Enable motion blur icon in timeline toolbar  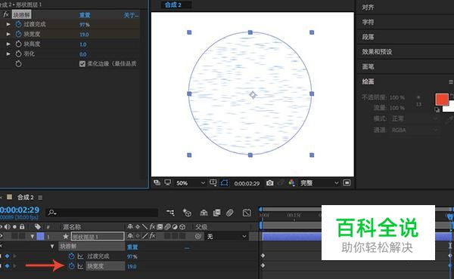click(229, 213)
